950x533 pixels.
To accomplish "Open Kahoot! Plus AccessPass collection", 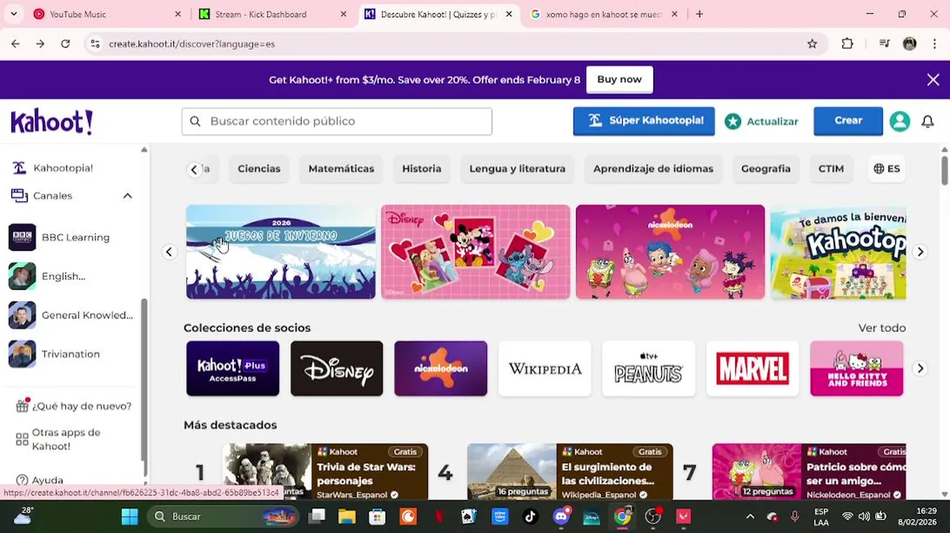I will [233, 369].
